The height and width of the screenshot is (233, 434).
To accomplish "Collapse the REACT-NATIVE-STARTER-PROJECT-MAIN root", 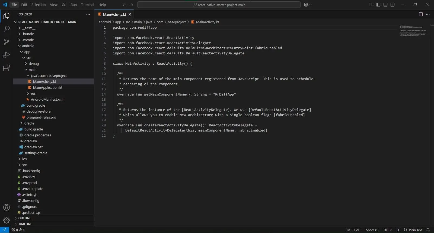I will [47, 22].
